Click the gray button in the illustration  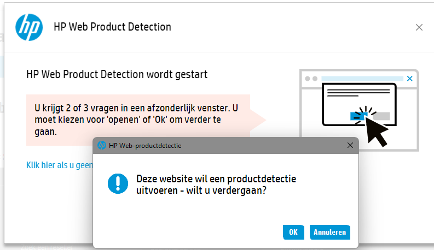coord(381,115)
